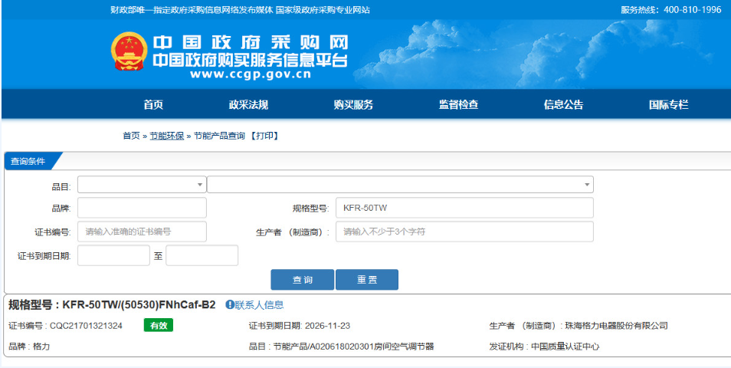Click the 重置 reset button
731x368 pixels.
click(367, 279)
